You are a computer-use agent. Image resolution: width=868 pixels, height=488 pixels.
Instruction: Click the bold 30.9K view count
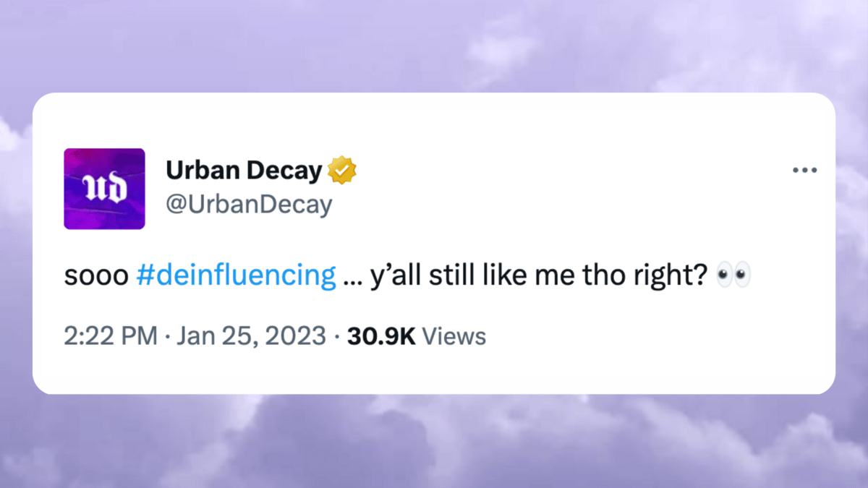tap(381, 336)
